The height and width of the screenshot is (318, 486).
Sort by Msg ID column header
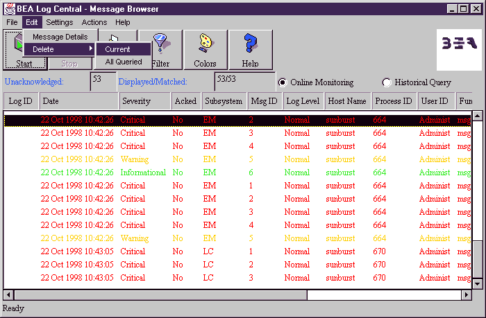[x=265, y=101]
